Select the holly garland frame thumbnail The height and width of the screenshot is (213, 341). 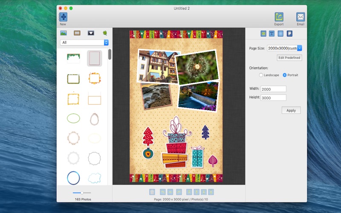73,58
